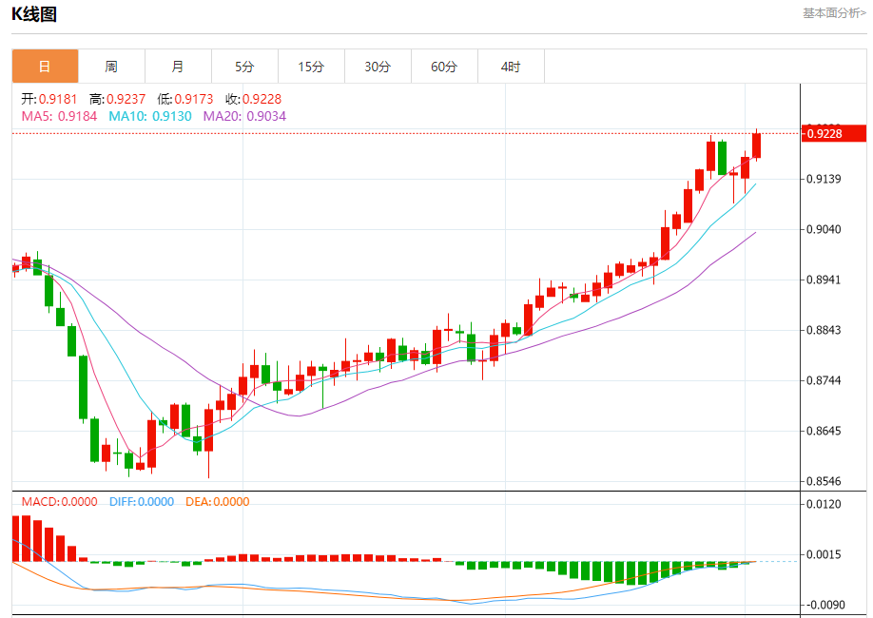
Task: Click the 开:0.9181 open value
Action: [x=49, y=99]
